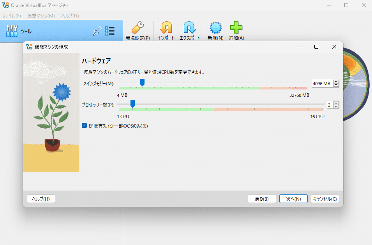Click the 16 CPU maximum label
The width and height of the screenshot is (372, 245).
click(x=317, y=117)
